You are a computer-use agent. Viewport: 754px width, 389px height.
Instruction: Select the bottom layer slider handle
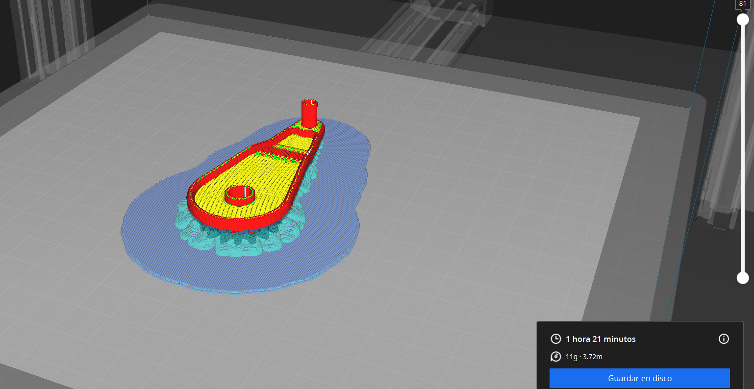[x=743, y=278]
